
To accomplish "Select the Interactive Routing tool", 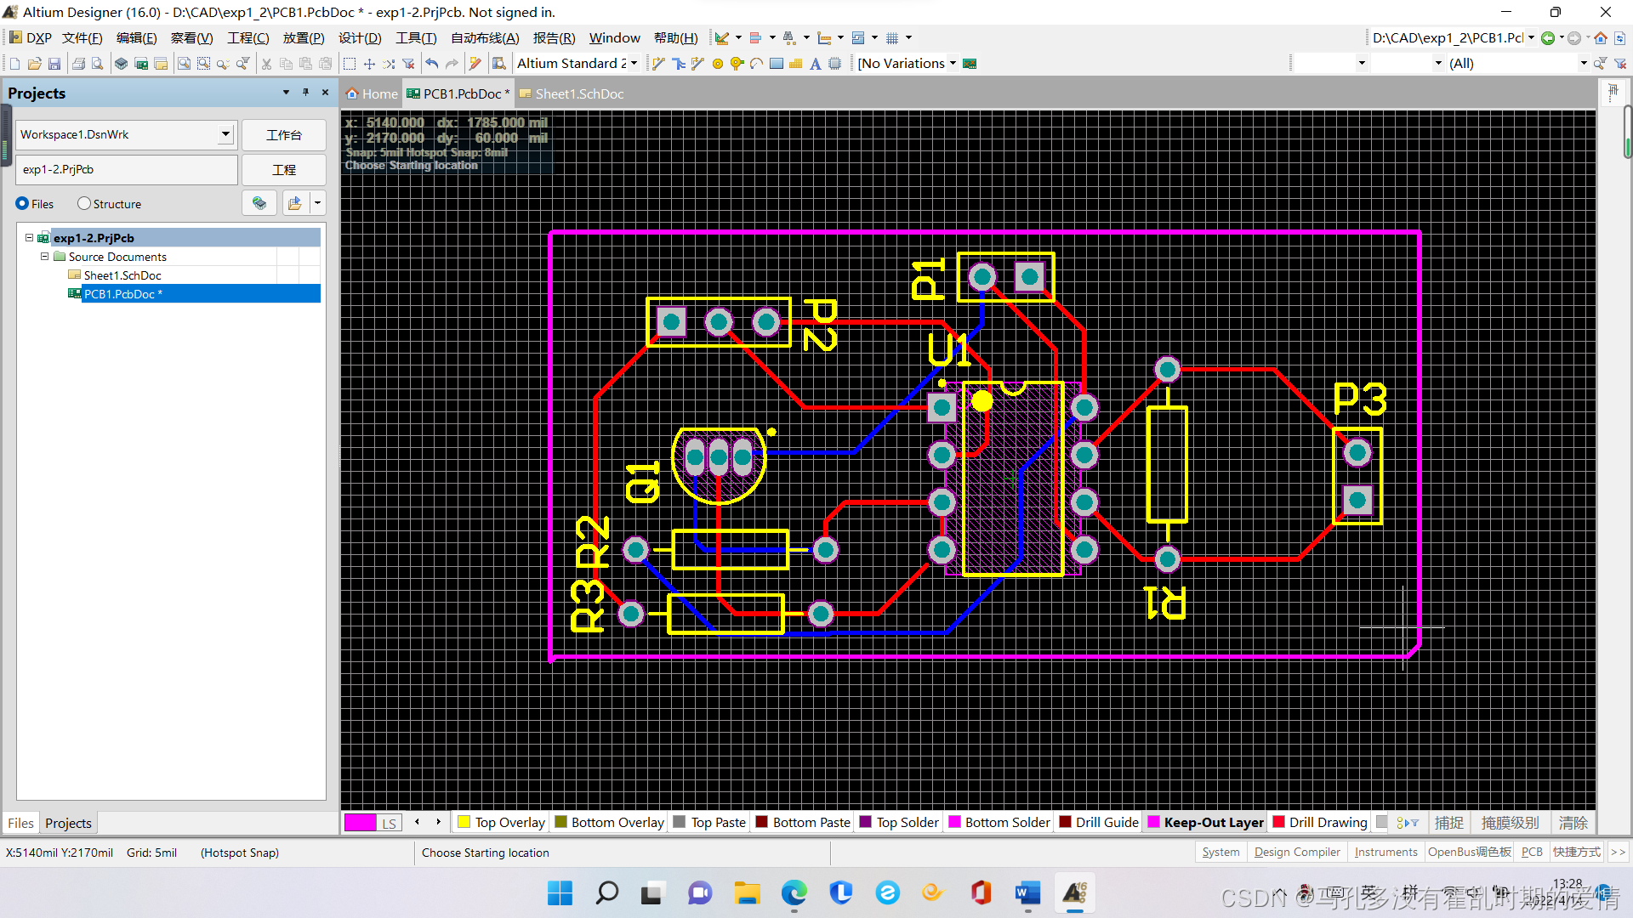I will coord(658,64).
